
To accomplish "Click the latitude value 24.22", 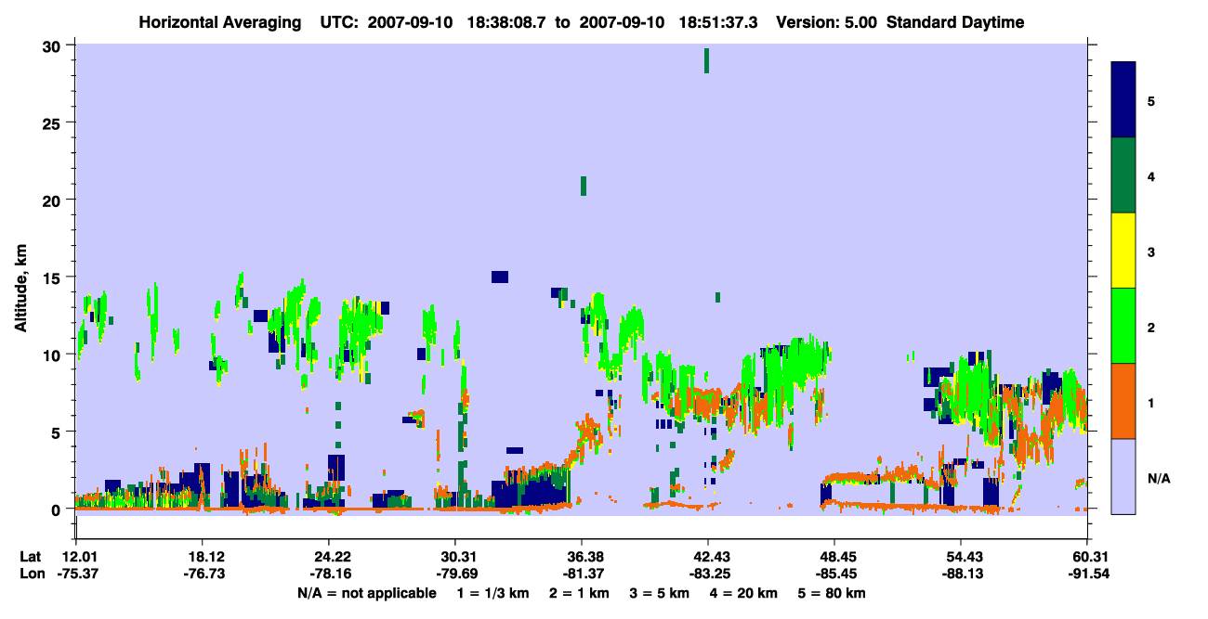I will (328, 557).
